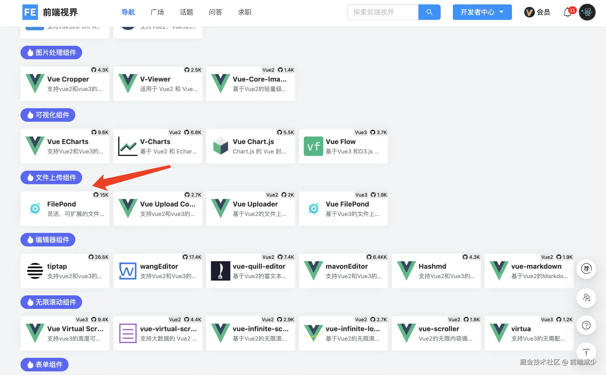The image size is (606, 375).
Task: Expand the developer center dropdown
Action: click(482, 12)
